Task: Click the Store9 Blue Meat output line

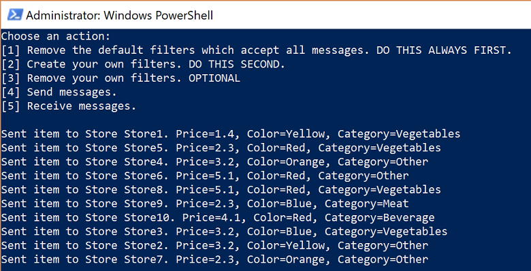Action: click(205, 204)
